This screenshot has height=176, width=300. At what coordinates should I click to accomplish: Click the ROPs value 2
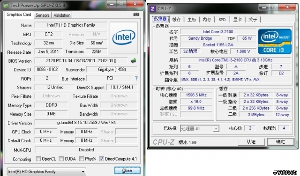pos(47,78)
